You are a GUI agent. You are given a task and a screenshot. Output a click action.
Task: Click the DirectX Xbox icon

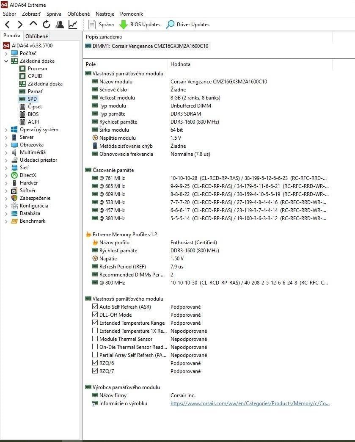14,175
